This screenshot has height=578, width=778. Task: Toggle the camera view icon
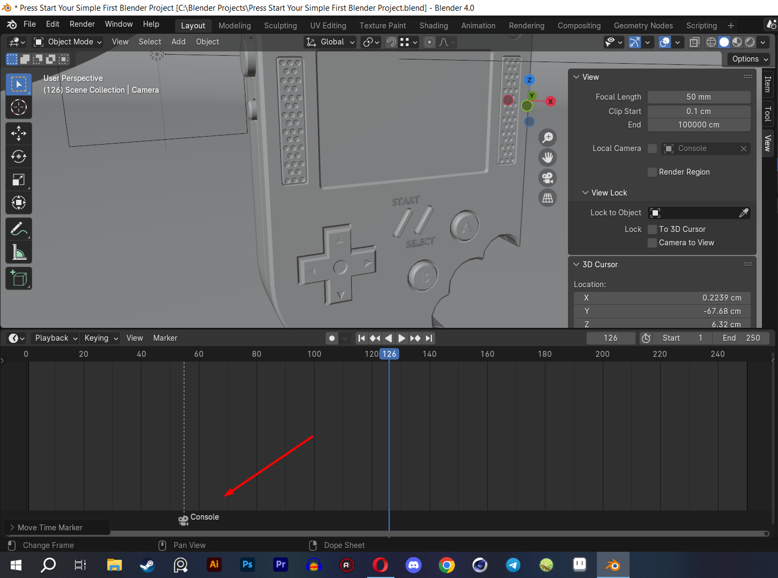[x=548, y=178]
